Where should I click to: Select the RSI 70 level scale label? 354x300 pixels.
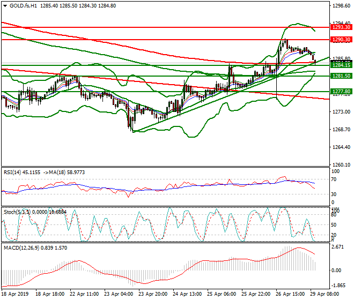(x=334, y=179)
